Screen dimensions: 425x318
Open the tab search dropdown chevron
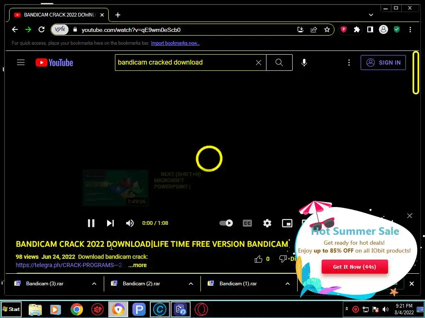point(371,15)
